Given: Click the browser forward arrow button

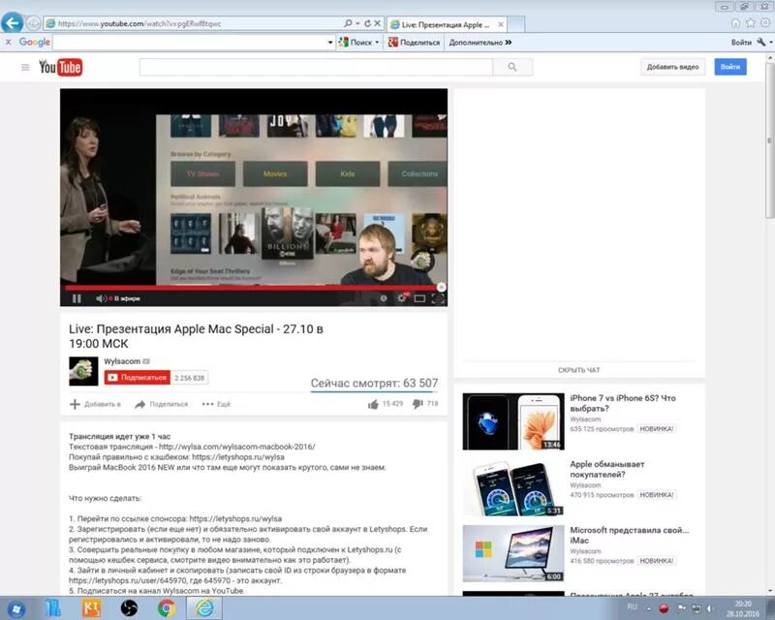Looking at the screenshot, I should pos(33,23).
